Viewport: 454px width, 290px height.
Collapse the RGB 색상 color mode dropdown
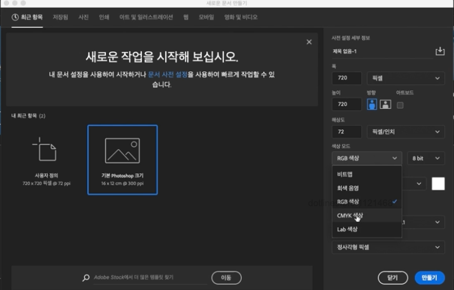[x=367, y=158]
